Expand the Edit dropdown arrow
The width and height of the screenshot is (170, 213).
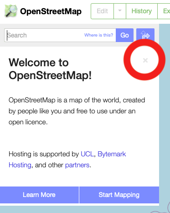point(120,11)
